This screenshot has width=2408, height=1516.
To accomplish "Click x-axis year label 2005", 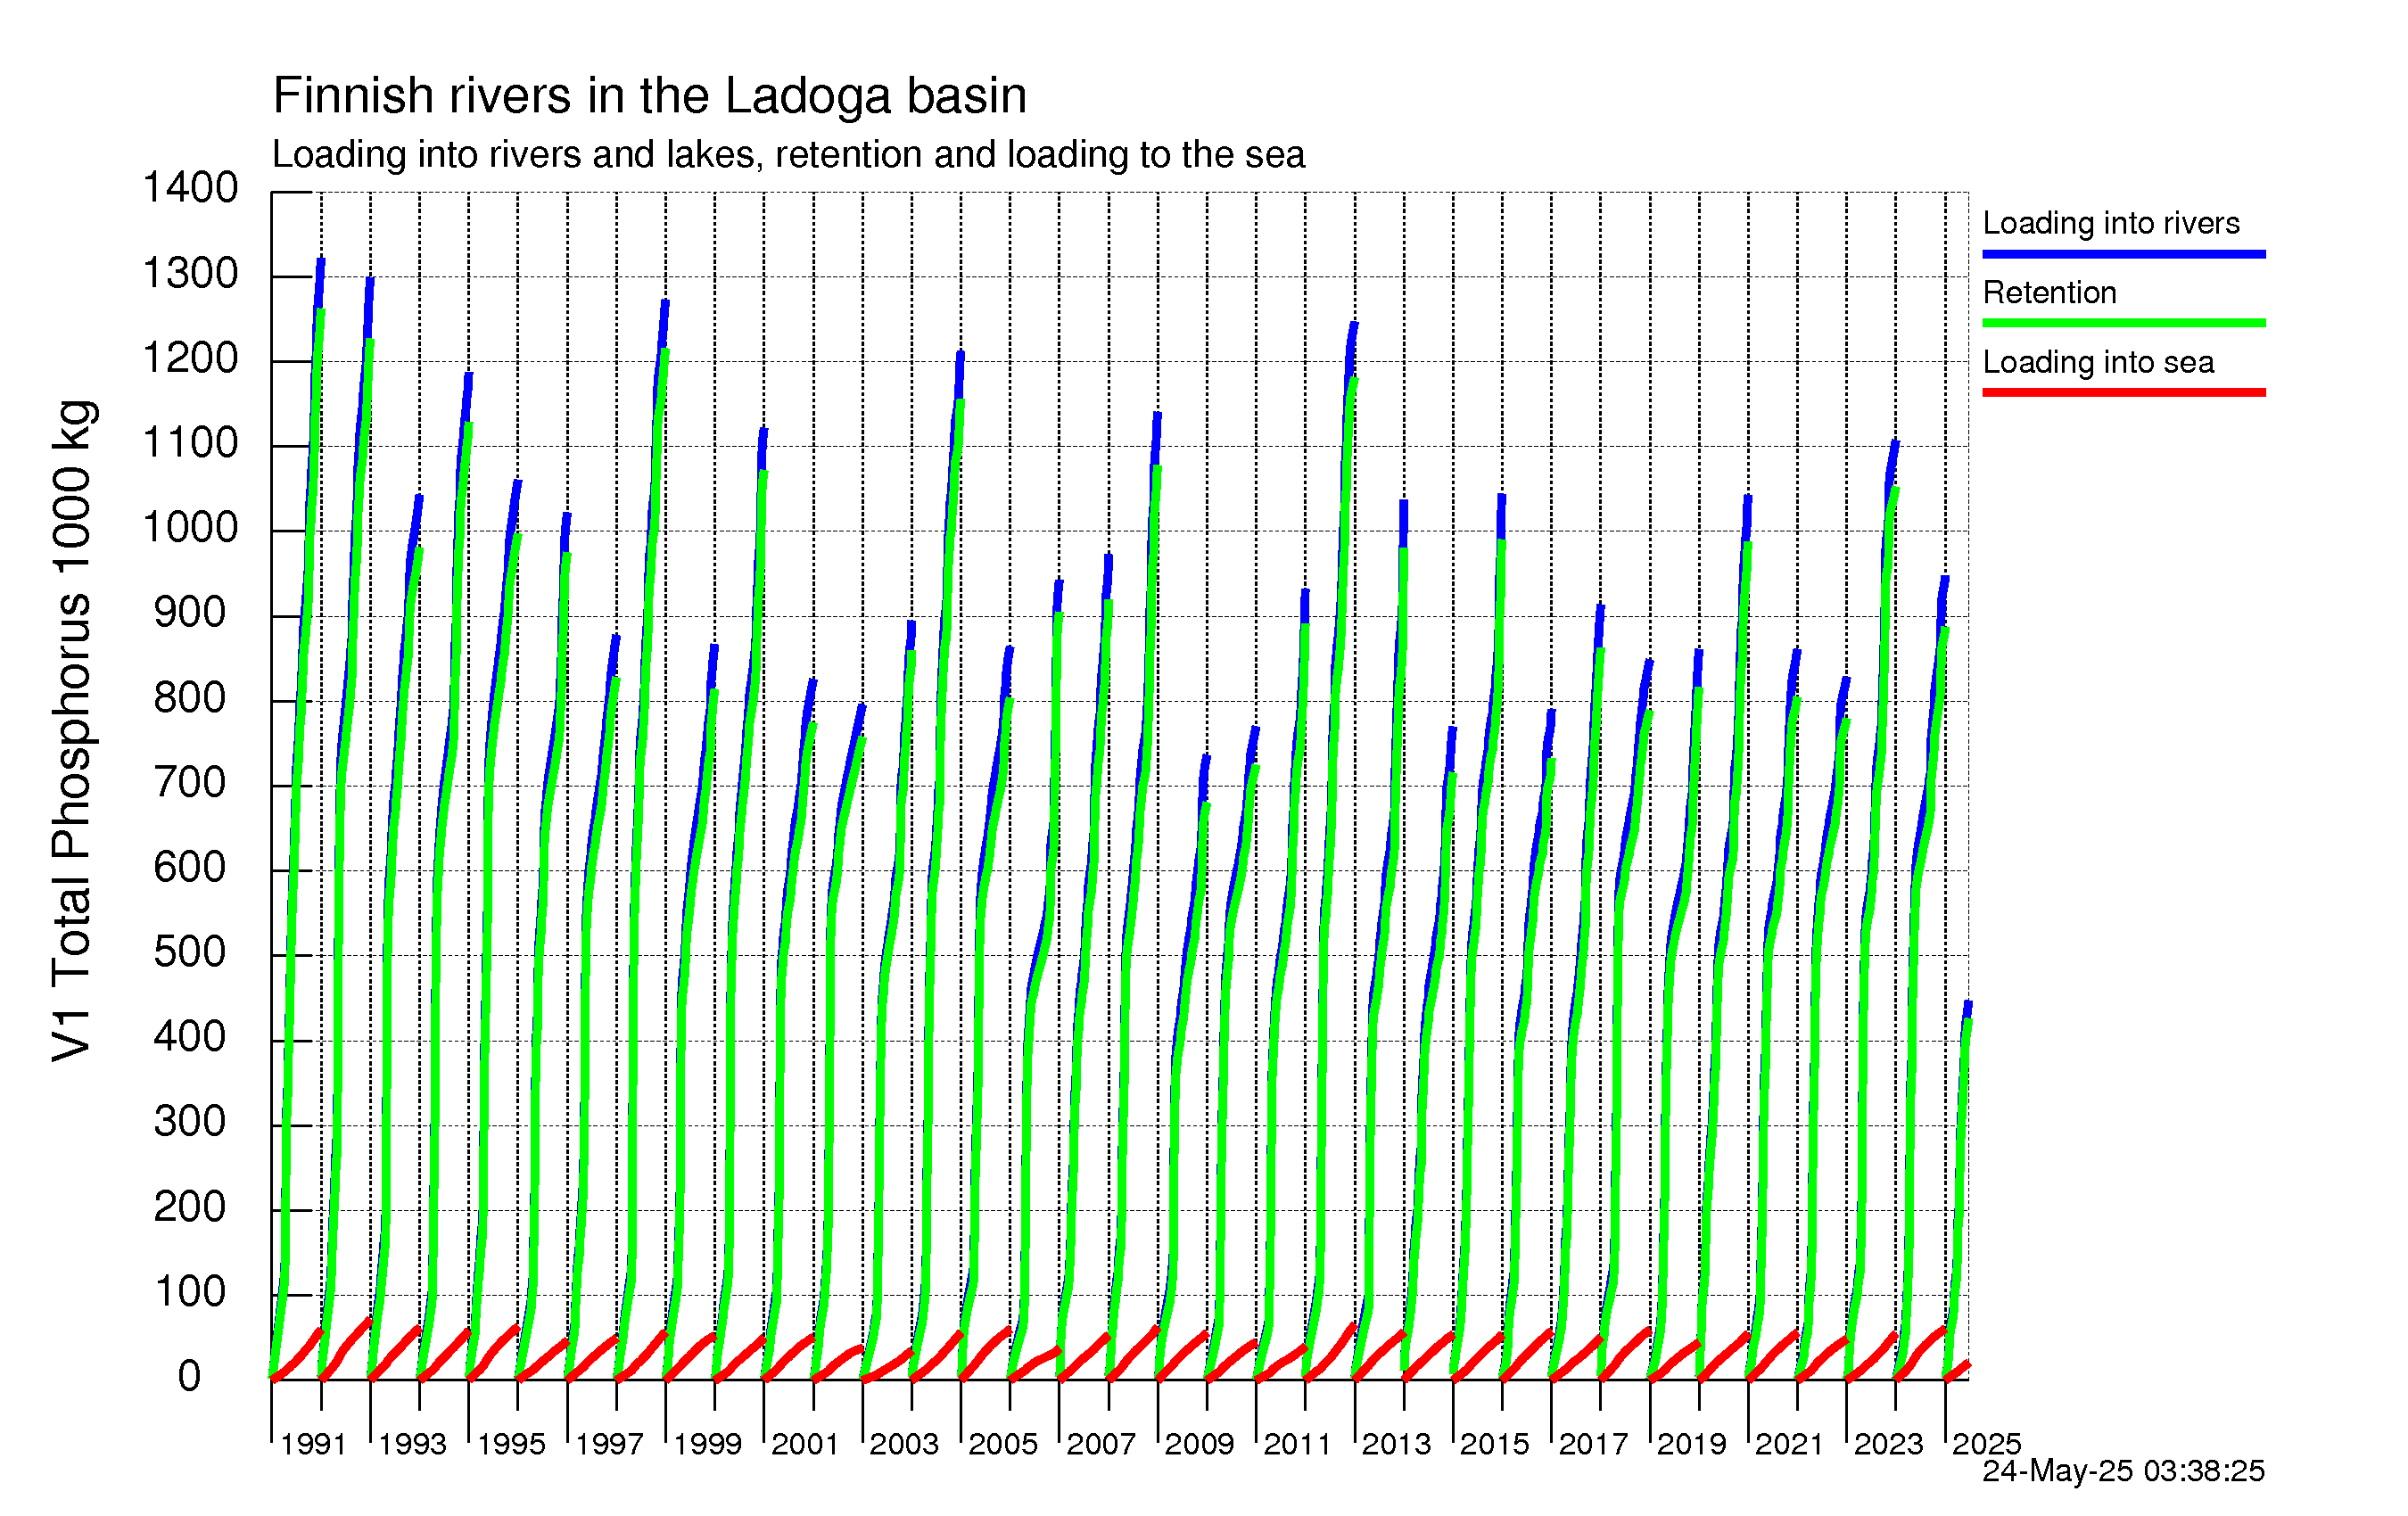I will pyautogui.click(x=1003, y=1444).
